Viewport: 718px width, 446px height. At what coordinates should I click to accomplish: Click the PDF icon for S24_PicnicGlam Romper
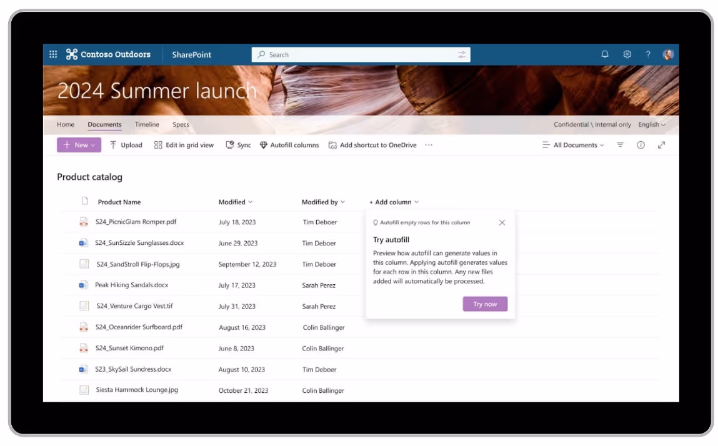[84, 222]
